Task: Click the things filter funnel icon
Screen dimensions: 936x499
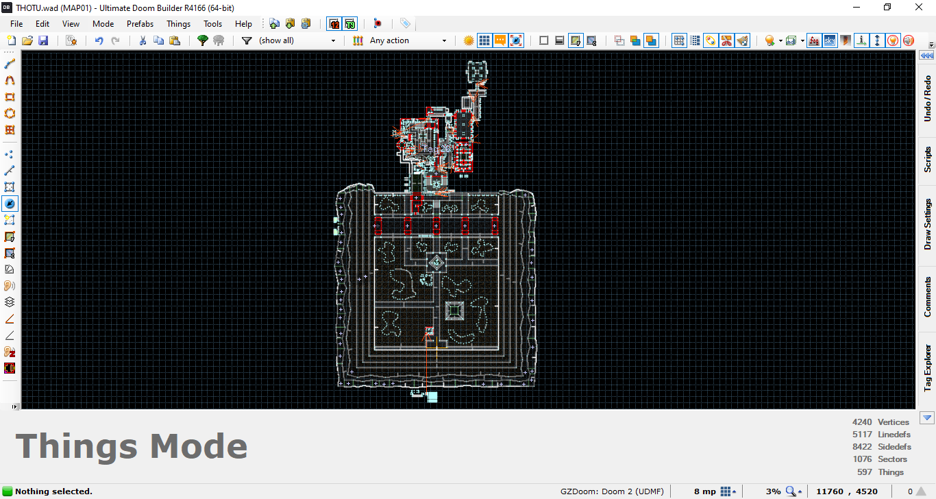Action: (247, 40)
